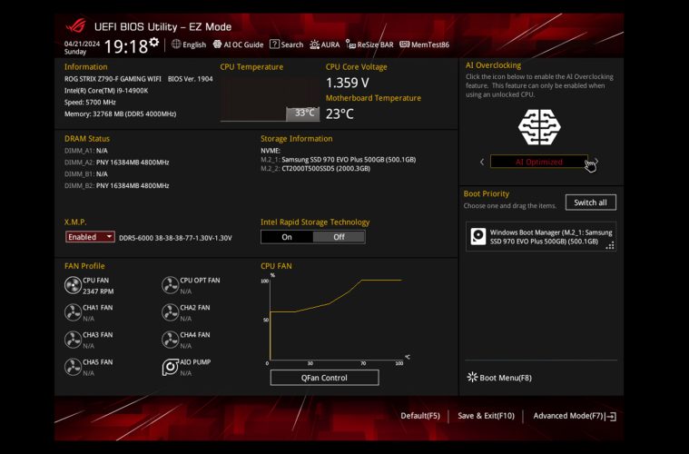Click the Switch all button
The image size is (689, 454).
[590, 202]
